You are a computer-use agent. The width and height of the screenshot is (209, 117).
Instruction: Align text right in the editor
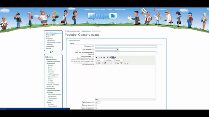tap(113, 57)
